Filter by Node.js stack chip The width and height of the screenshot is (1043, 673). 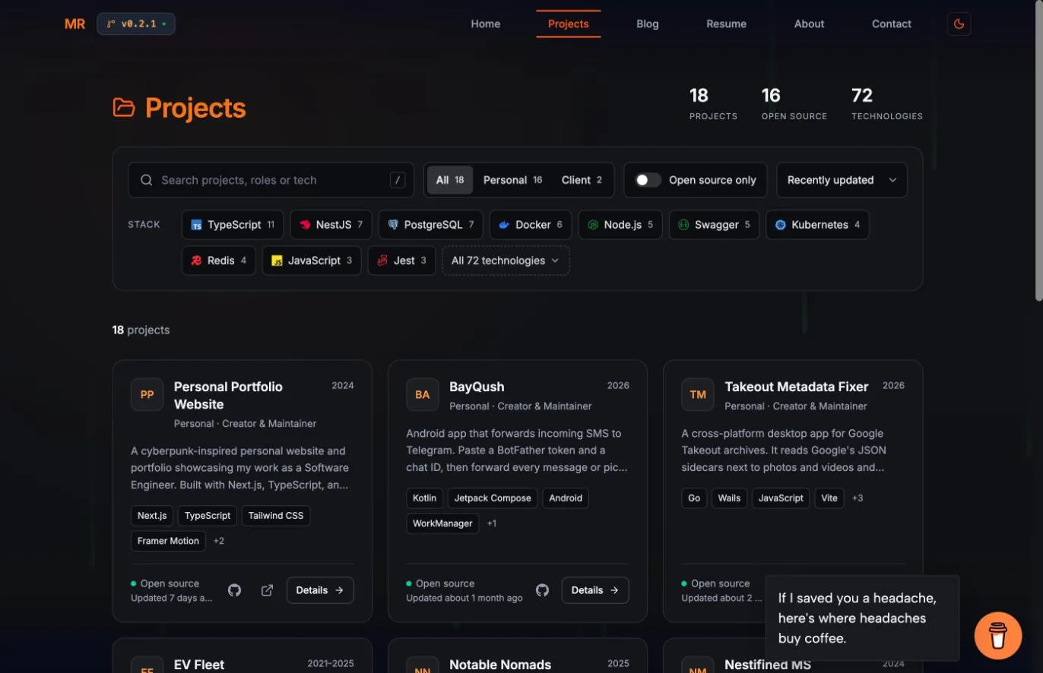click(620, 225)
